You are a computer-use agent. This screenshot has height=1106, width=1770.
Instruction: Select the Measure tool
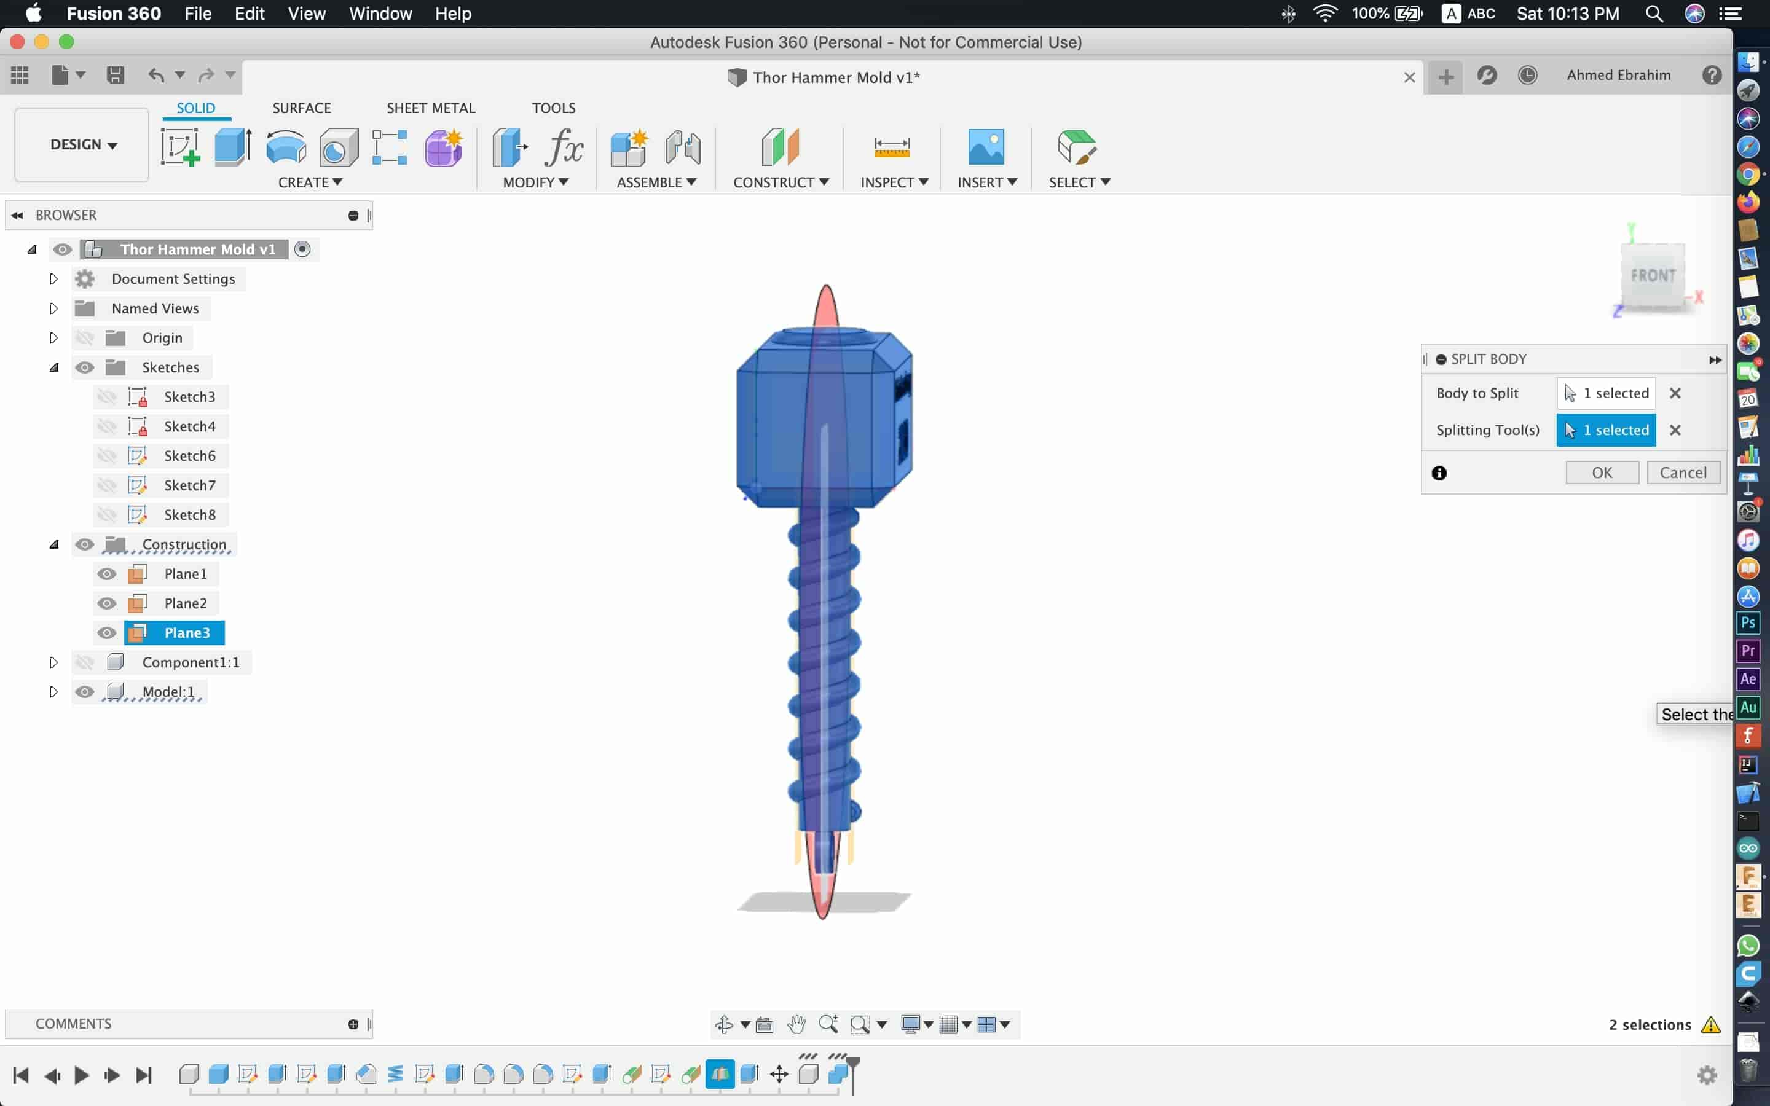coord(892,147)
